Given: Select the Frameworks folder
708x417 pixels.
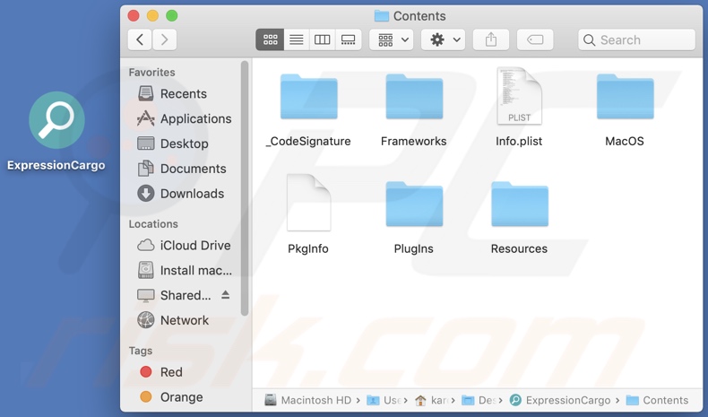Looking at the screenshot, I should click(414, 109).
